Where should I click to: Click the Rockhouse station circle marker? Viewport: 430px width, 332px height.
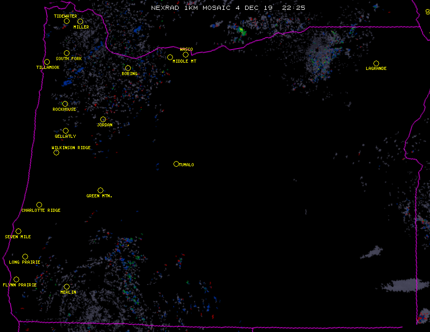pyautogui.click(x=65, y=104)
